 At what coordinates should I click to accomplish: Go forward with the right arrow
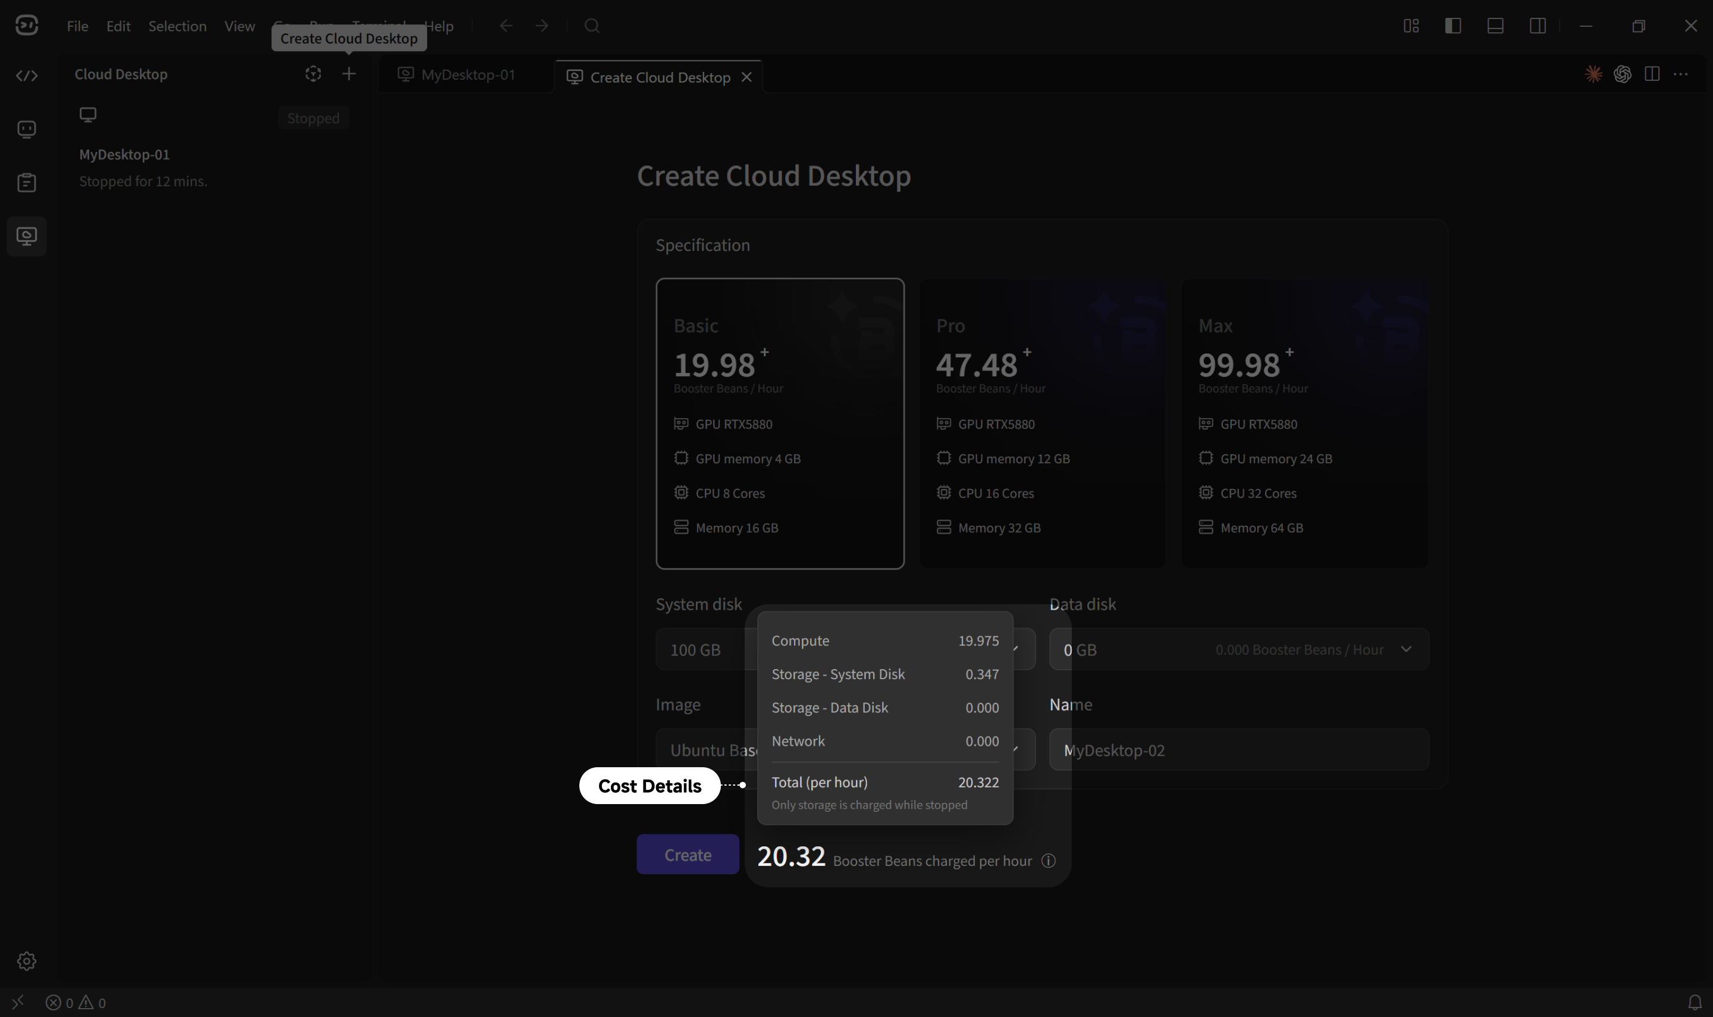click(542, 26)
